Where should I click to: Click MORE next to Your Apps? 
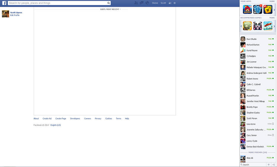[x=272, y=1]
